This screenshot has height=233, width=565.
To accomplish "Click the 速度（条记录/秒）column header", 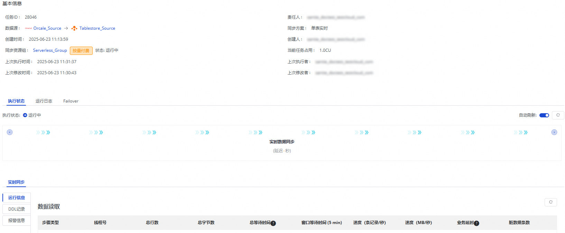I will [x=370, y=223].
